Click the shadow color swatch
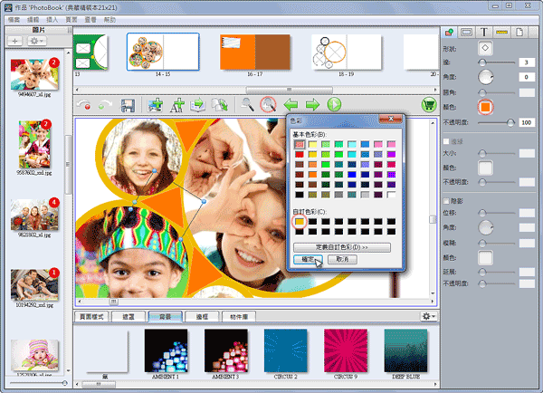Viewport: 543px width, 393px height. (485, 258)
